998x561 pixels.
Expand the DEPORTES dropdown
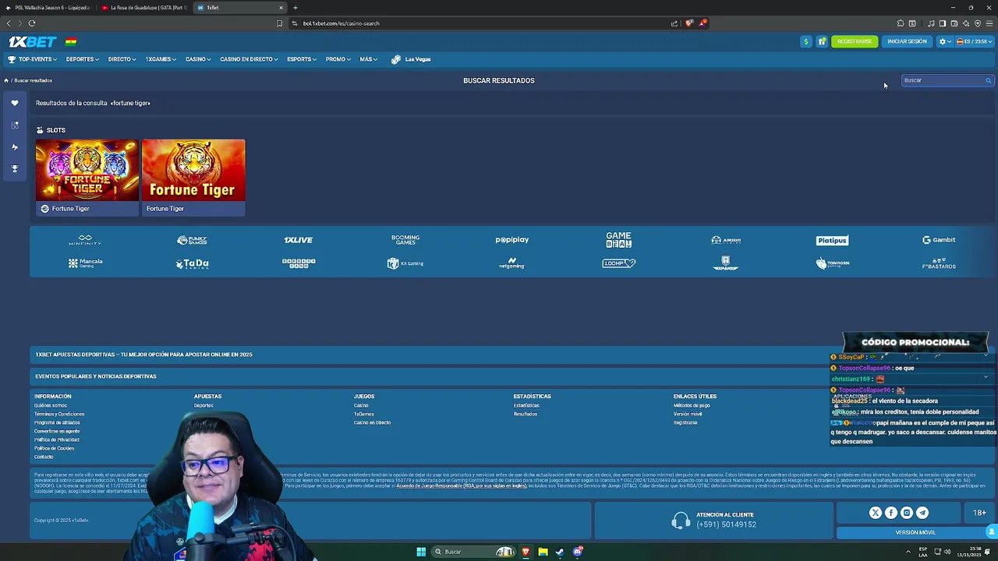click(82, 59)
